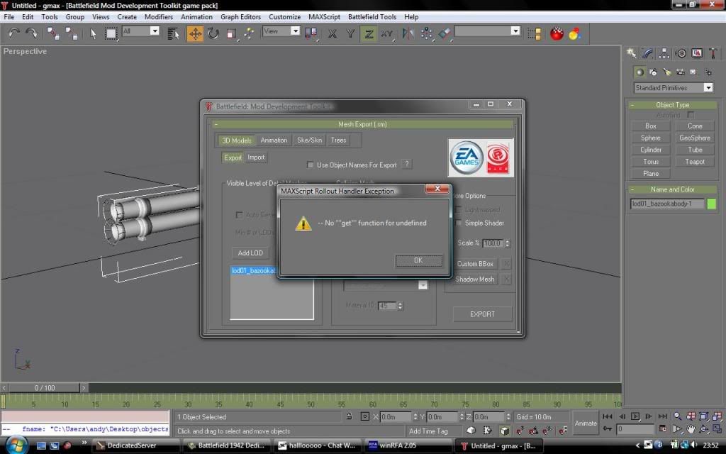The image size is (726, 454).
Task: Click the Mirror Selected Objects icon
Action: (x=408, y=33)
